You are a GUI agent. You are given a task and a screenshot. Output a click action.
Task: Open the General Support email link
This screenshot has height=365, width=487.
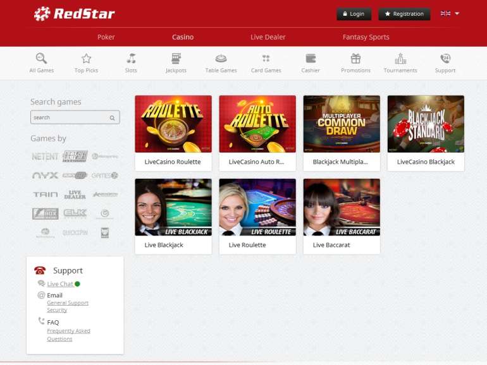[68, 303]
